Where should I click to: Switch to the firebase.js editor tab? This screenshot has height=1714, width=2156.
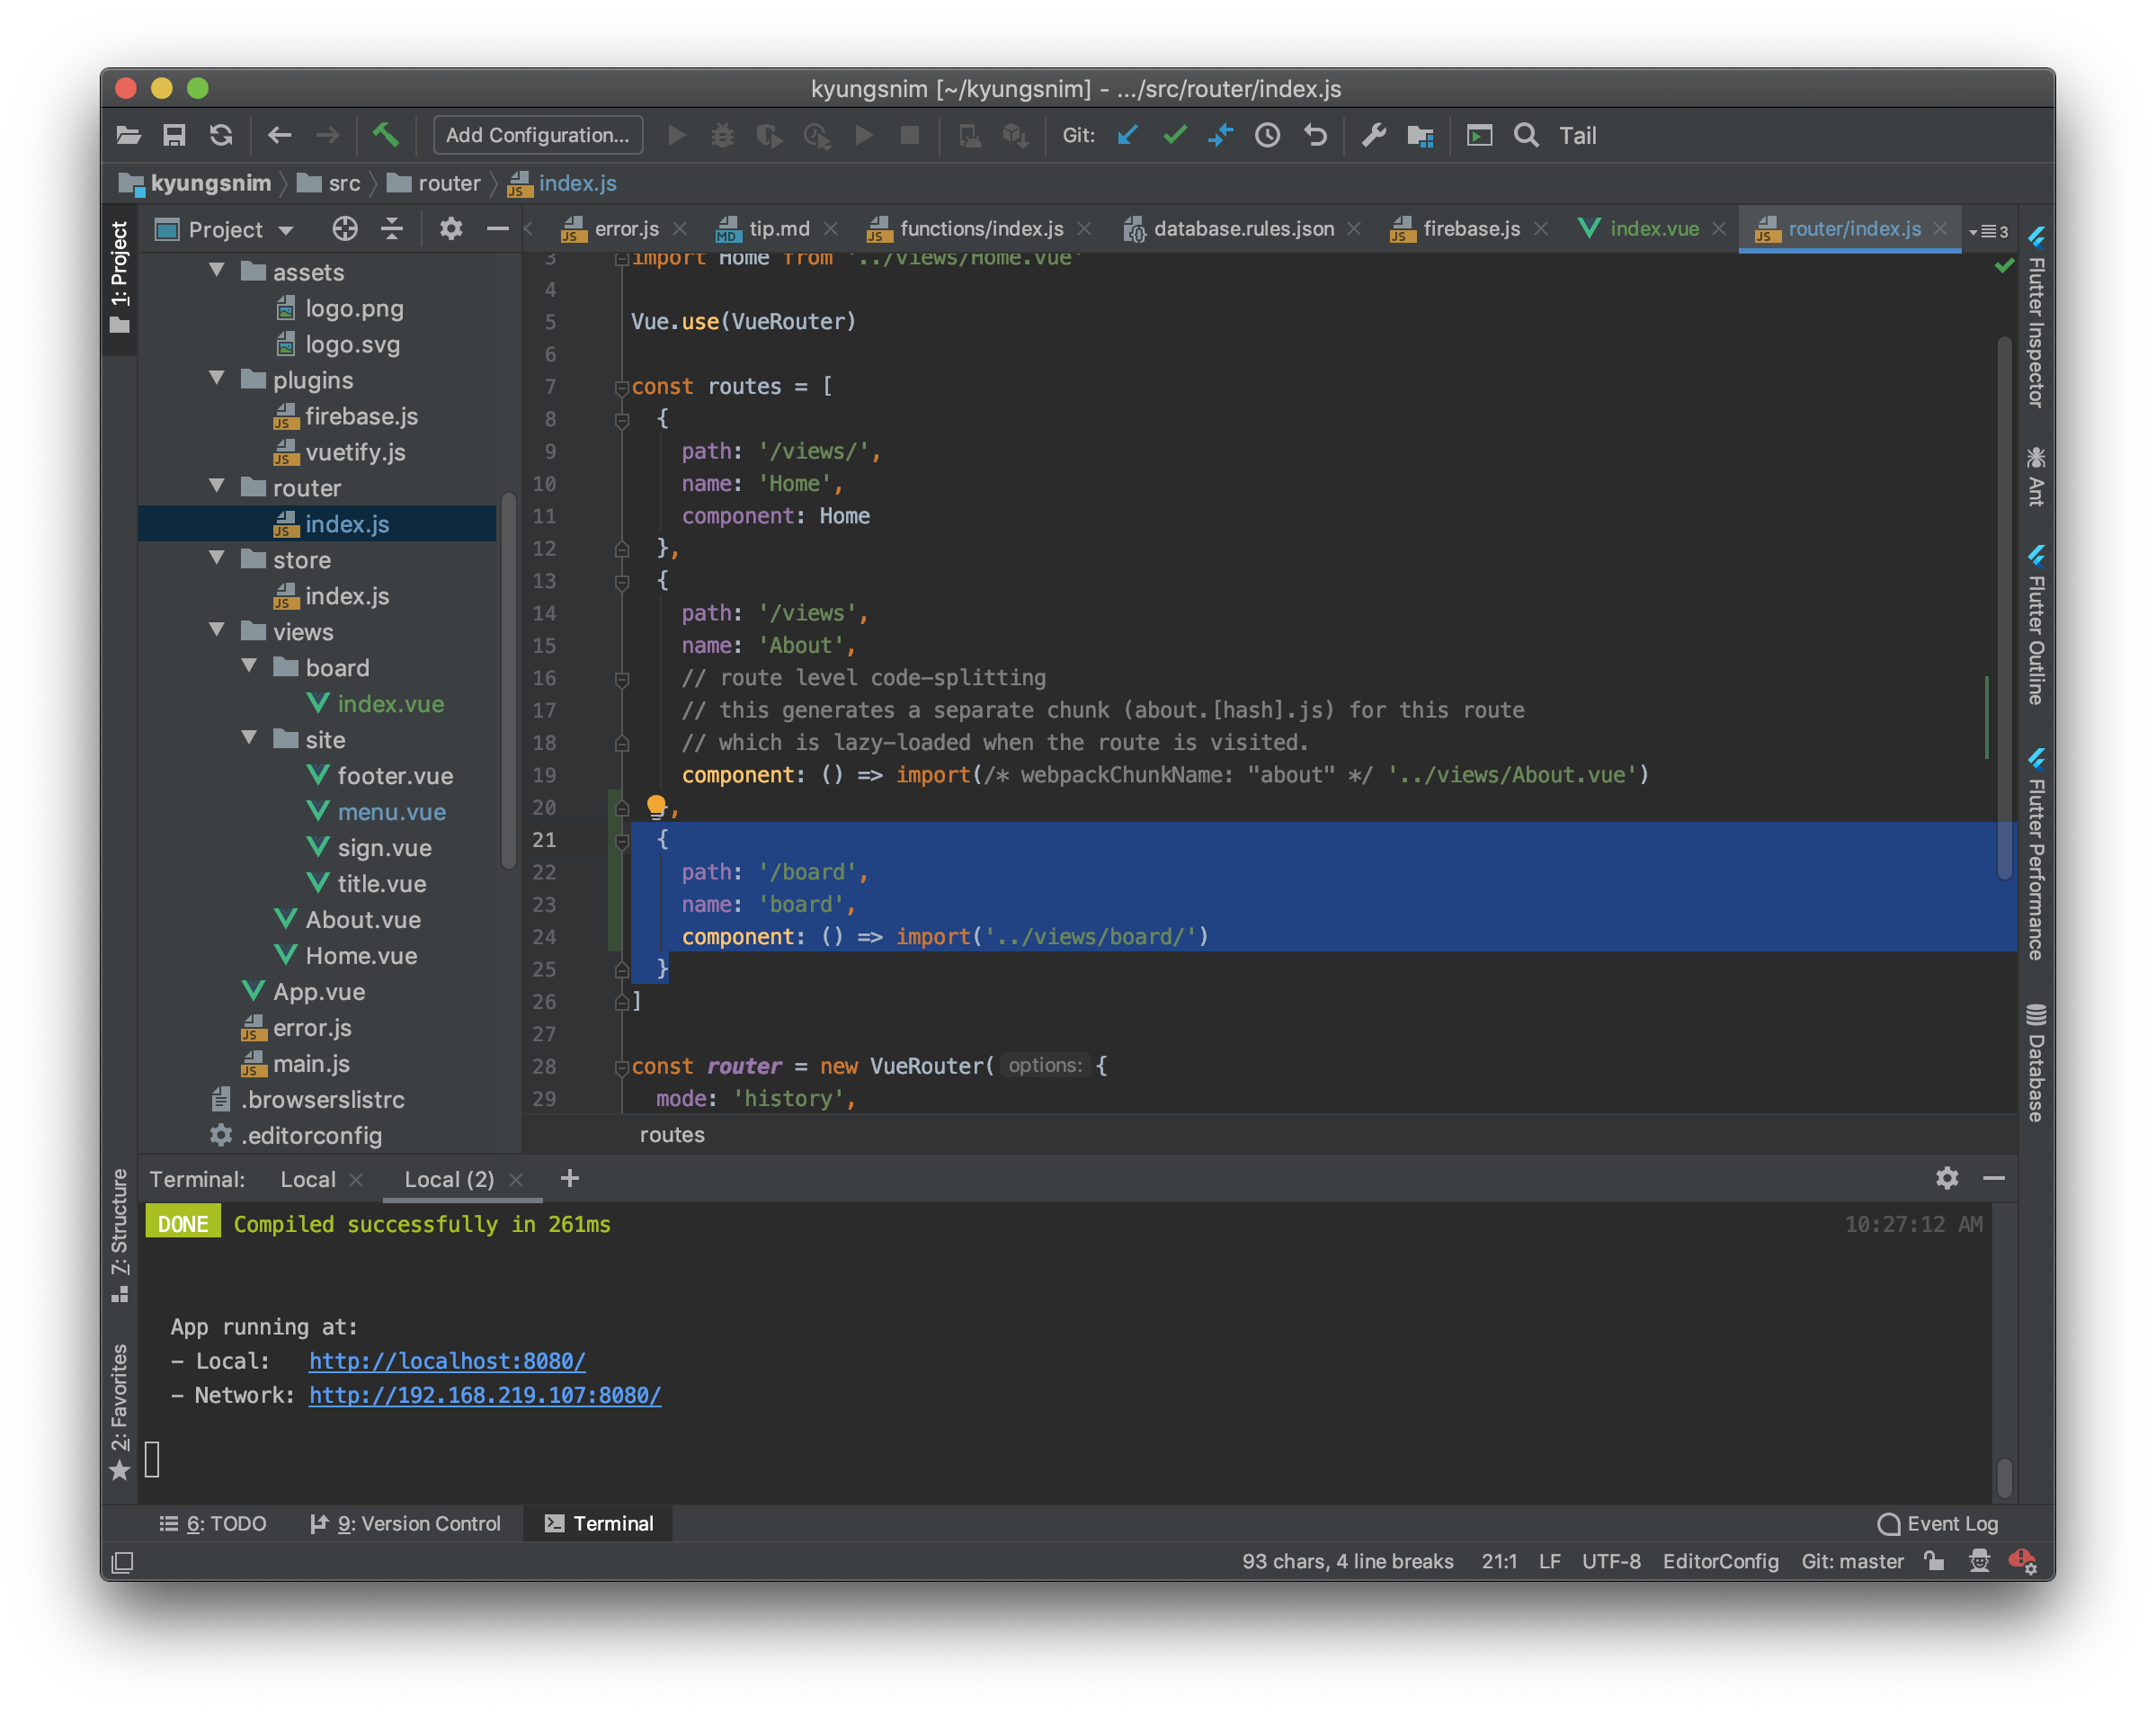(x=1470, y=229)
